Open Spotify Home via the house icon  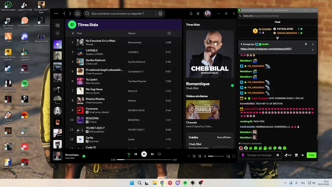point(77,14)
